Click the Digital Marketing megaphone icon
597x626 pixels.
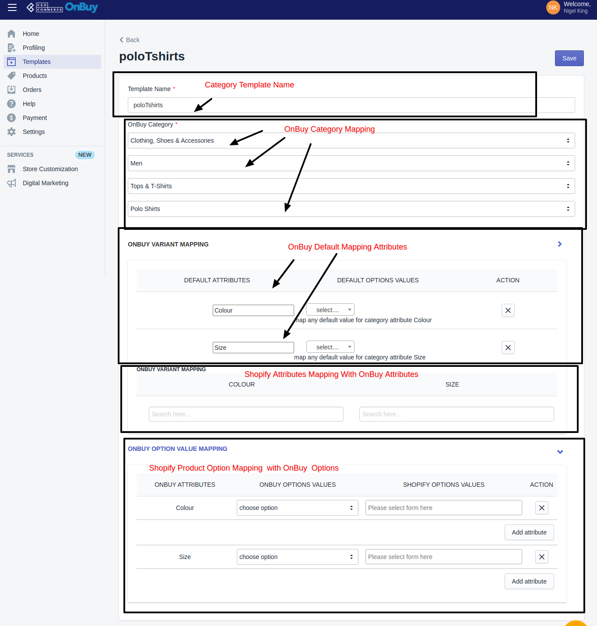pos(11,183)
